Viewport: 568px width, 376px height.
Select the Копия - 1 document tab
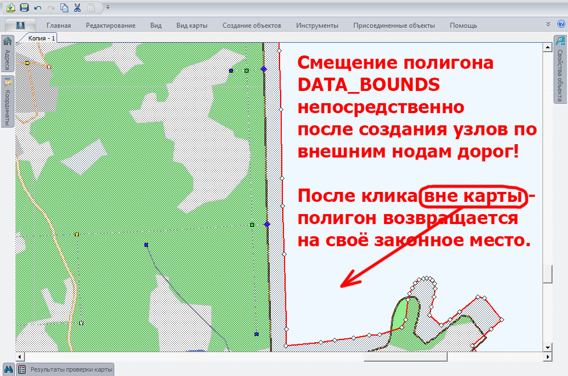click(x=41, y=38)
